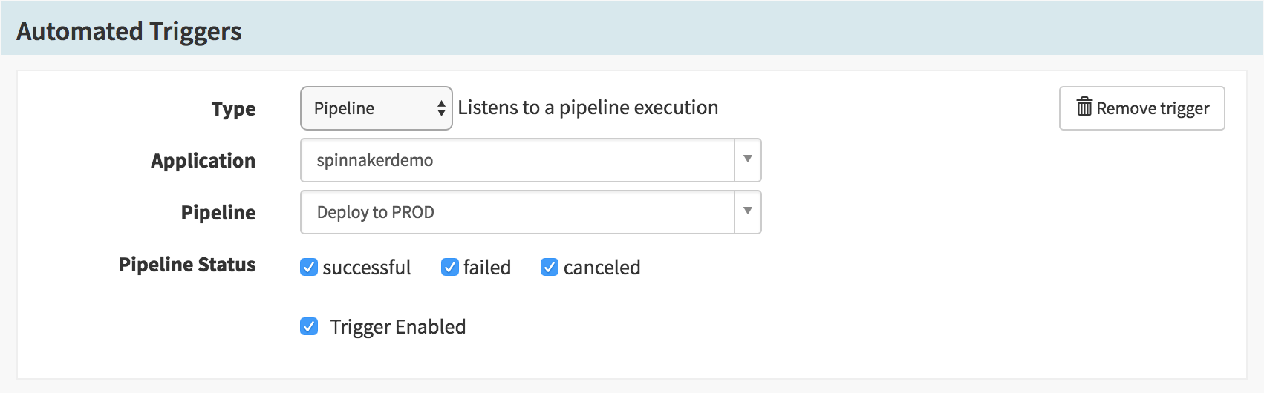Uncheck the canceled status checkbox

pos(550,267)
